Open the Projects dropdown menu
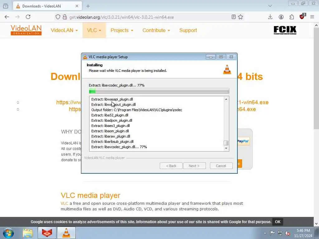This screenshot has height=239, width=319. 122,30
